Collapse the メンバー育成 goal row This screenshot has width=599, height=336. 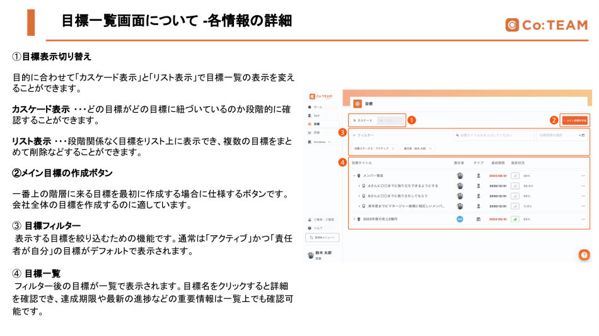(354, 176)
